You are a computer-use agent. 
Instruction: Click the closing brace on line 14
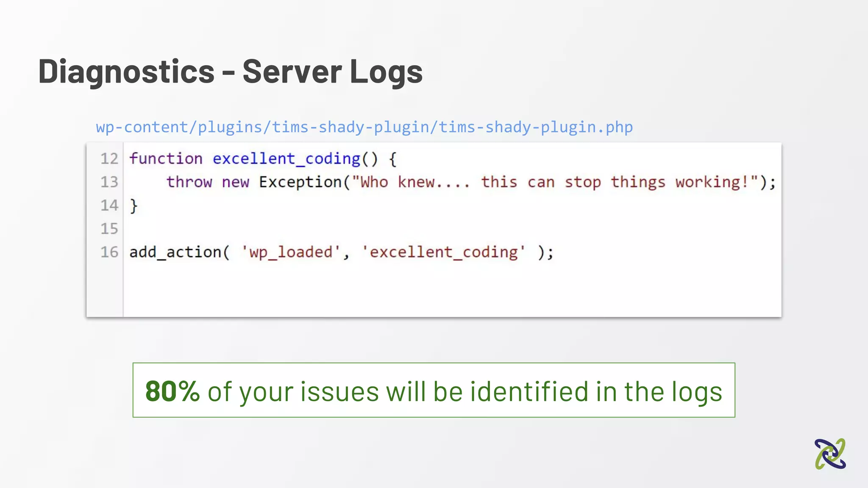click(x=134, y=206)
